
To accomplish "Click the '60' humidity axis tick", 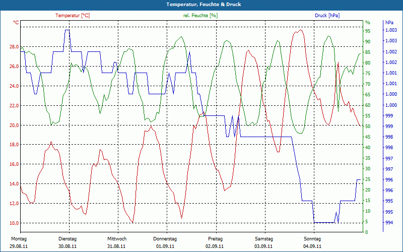I will coord(368,105).
